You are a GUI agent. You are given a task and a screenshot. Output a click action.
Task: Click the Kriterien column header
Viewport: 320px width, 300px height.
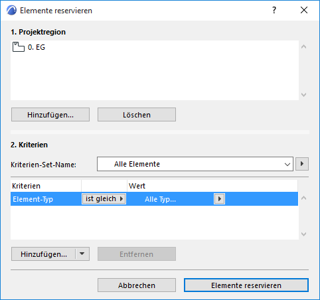point(46,186)
